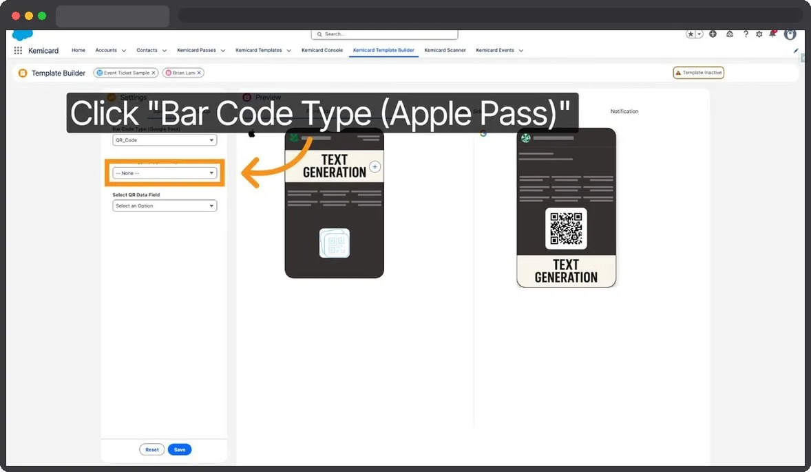Viewport: 811px width, 472px height.
Task: Open the None Apple Pass barcode dropdown
Action: point(165,173)
